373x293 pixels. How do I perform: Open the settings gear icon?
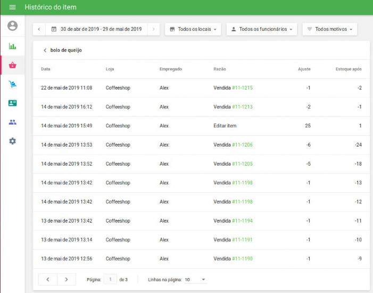coord(12,141)
